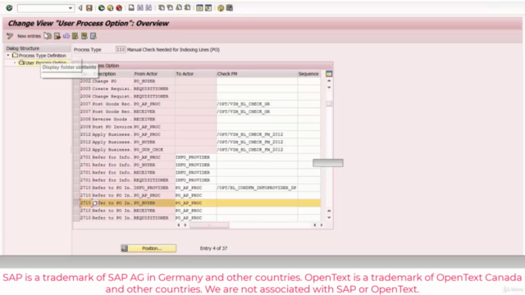Create a new session icon
The width and height of the screenshot is (525, 295).
[199, 7]
